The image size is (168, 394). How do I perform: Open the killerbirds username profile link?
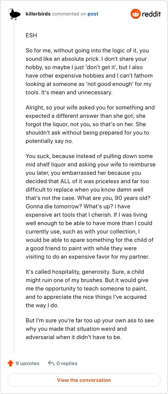pos(38,14)
